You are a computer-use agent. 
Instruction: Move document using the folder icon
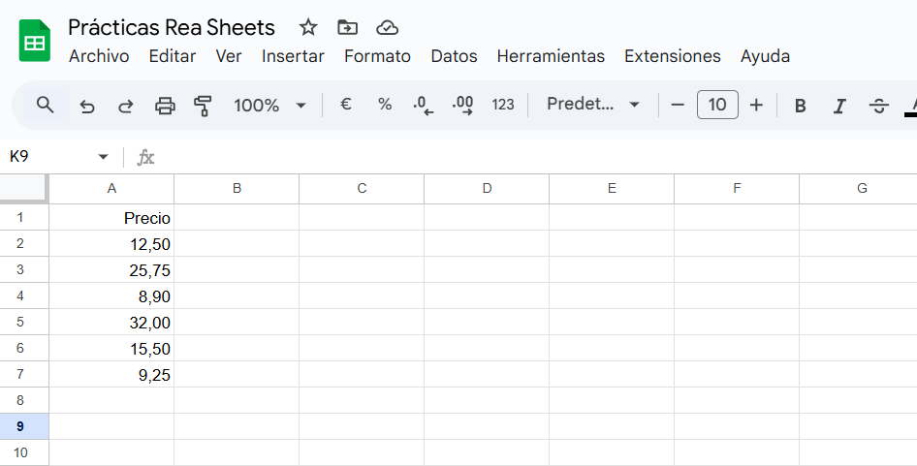347,27
